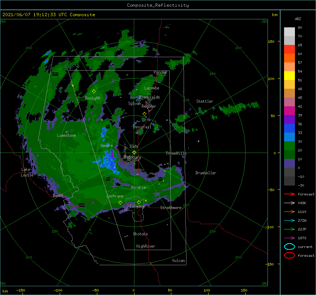This screenshot has height=295, width=316.
Task: Select the light blue 30–33 dBZ swatch
Action: click(289, 137)
